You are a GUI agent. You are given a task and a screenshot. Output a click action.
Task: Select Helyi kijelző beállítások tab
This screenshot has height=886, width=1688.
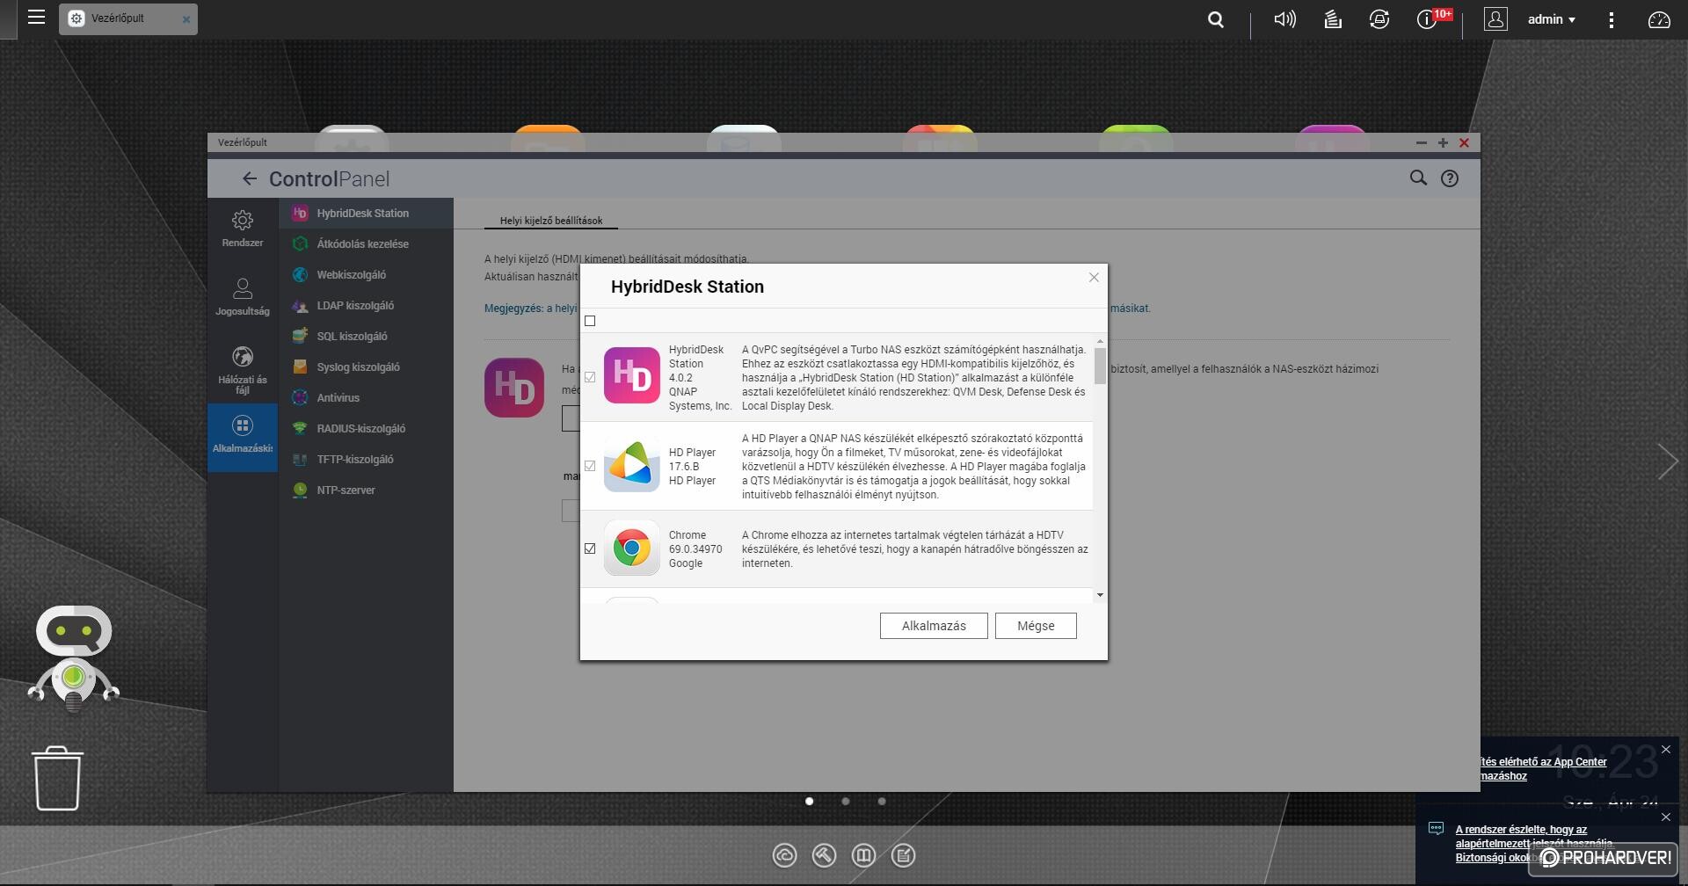(x=551, y=221)
